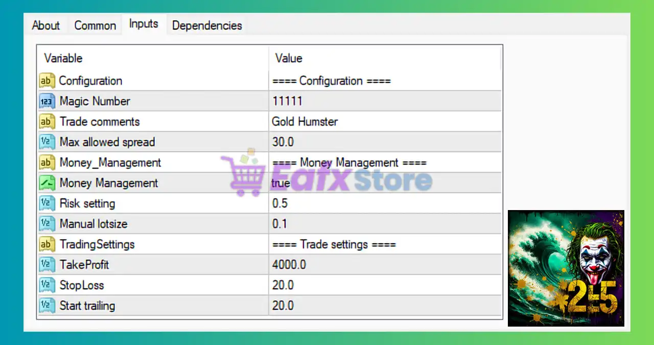The image size is (654, 345).
Task: Click the string icon beside Trade comments
Action: [x=46, y=122]
